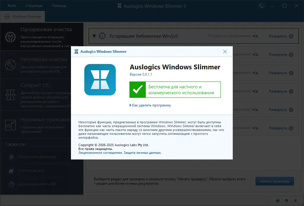Click the app logo in the main title bar
Image resolution: width=304 pixels, height=206 pixels.
pyautogui.click(x=119, y=6)
